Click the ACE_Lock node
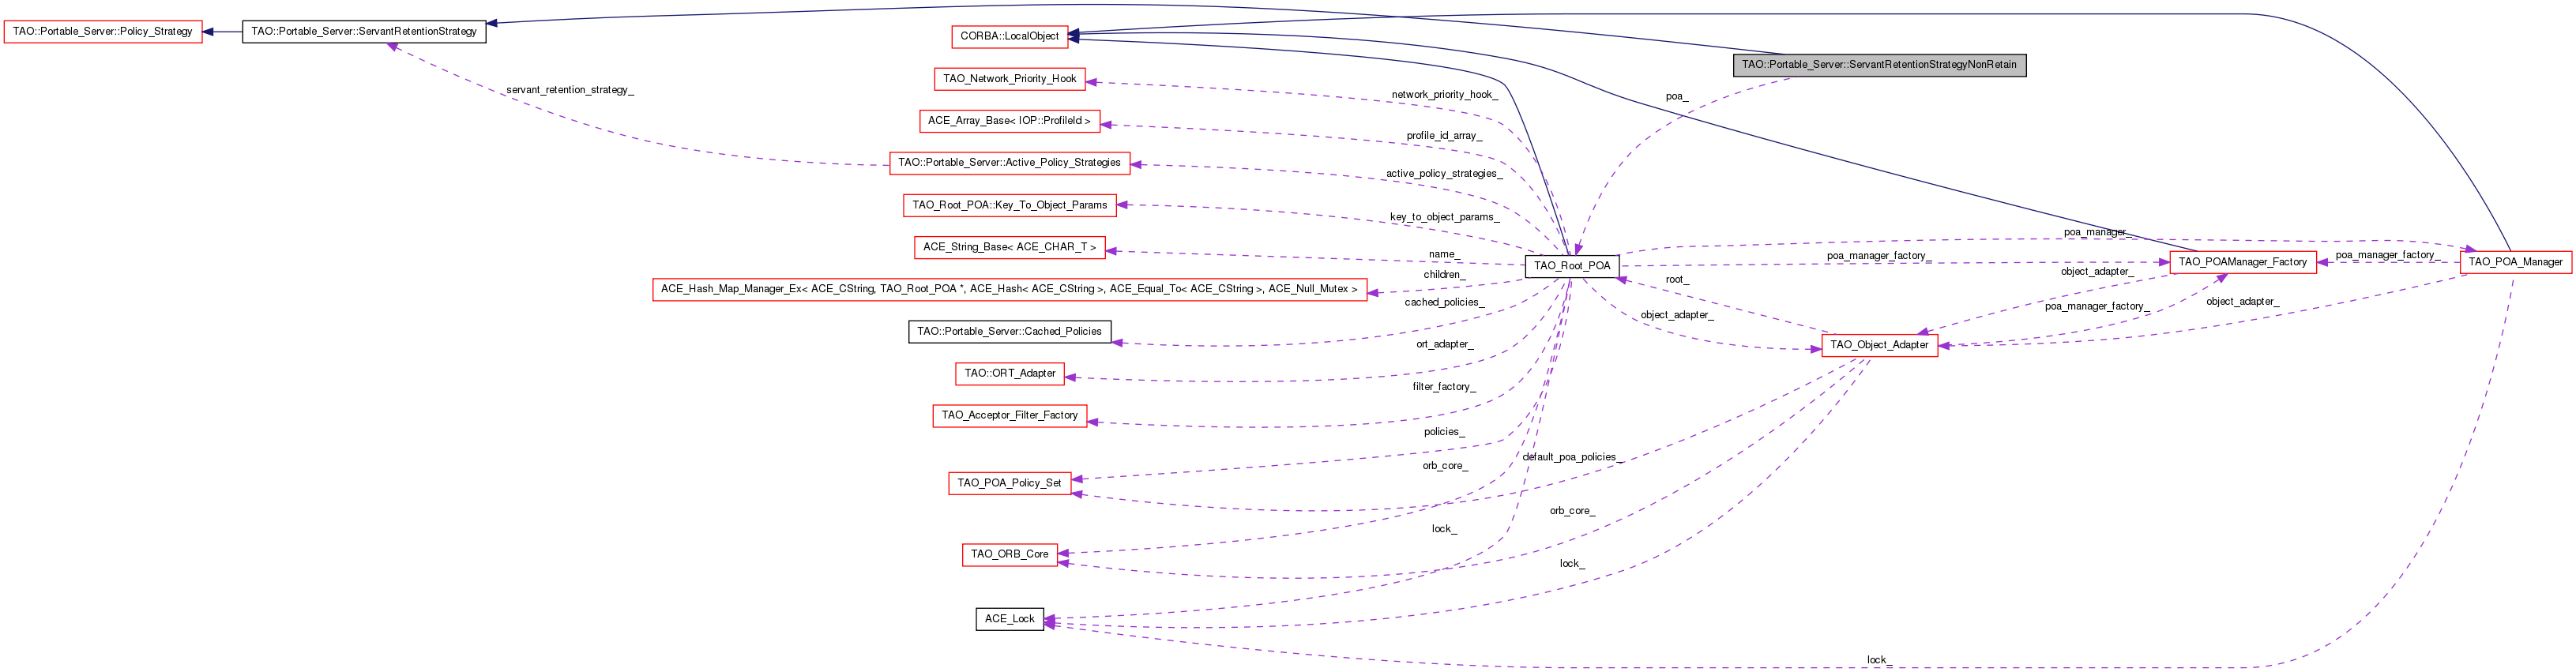Screen dimensions: 2576x672 pyautogui.click(x=1009, y=619)
